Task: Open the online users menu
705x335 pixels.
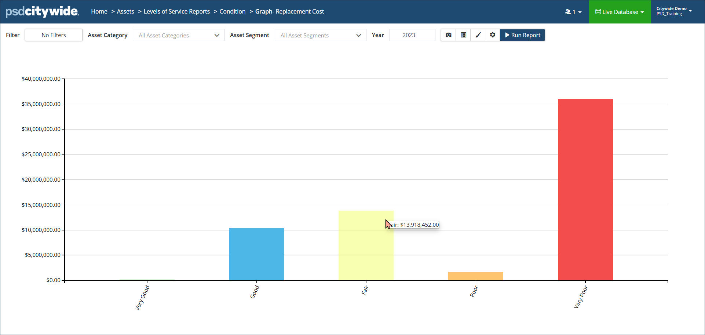Action: tap(573, 12)
